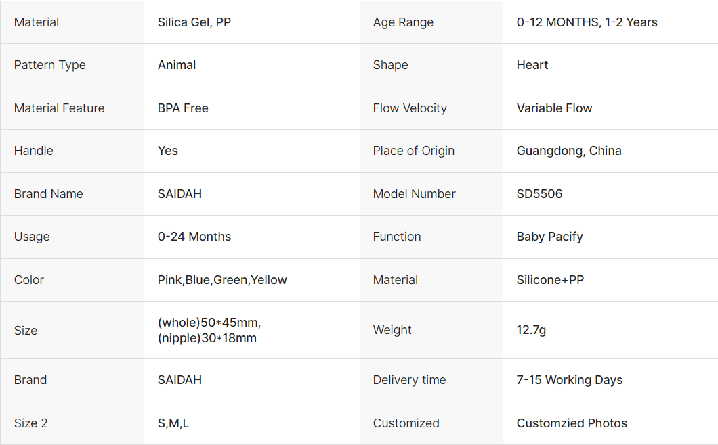Click the 'SD5506' model number value

tap(539, 194)
